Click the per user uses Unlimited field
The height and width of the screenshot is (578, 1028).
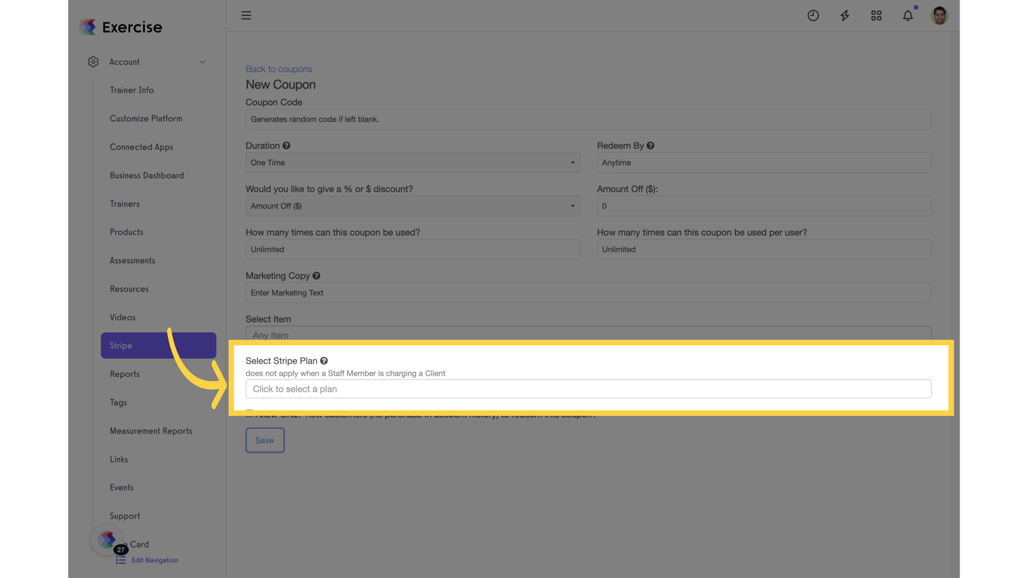coord(764,249)
